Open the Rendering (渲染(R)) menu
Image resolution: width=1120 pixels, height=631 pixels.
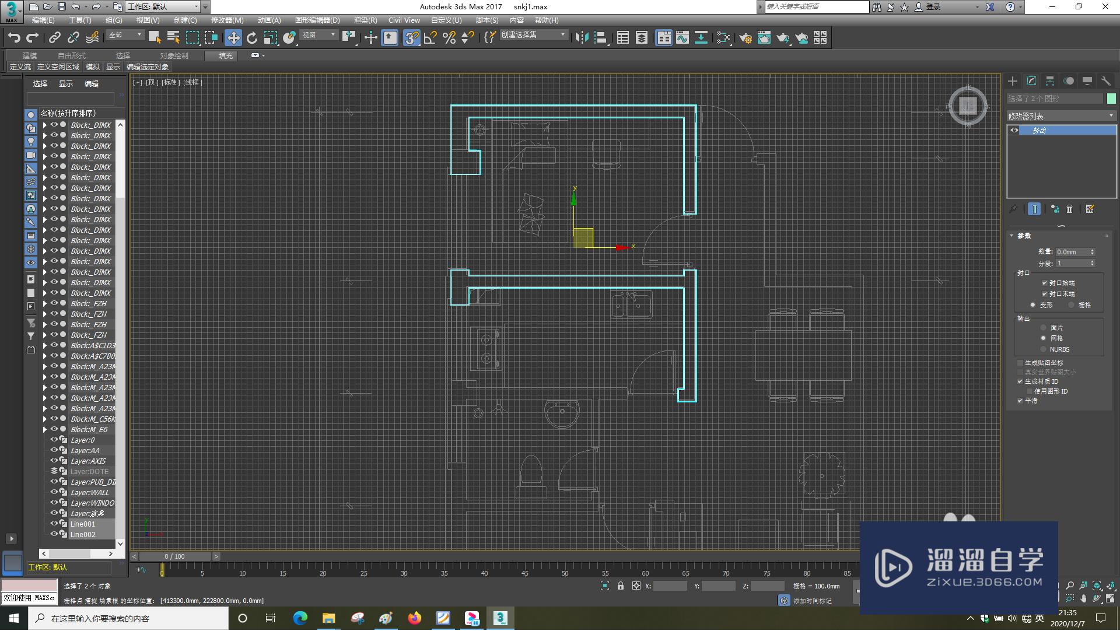[365, 20]
